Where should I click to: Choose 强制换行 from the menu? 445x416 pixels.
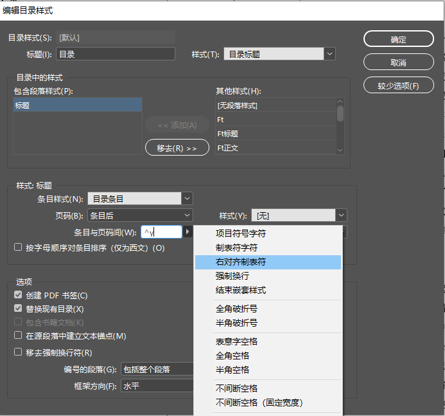click(268, 276)
